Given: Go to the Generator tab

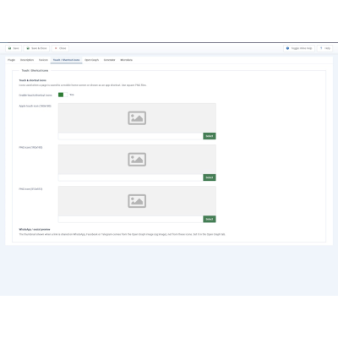Looking at the screenshot, I should point(109,60).
